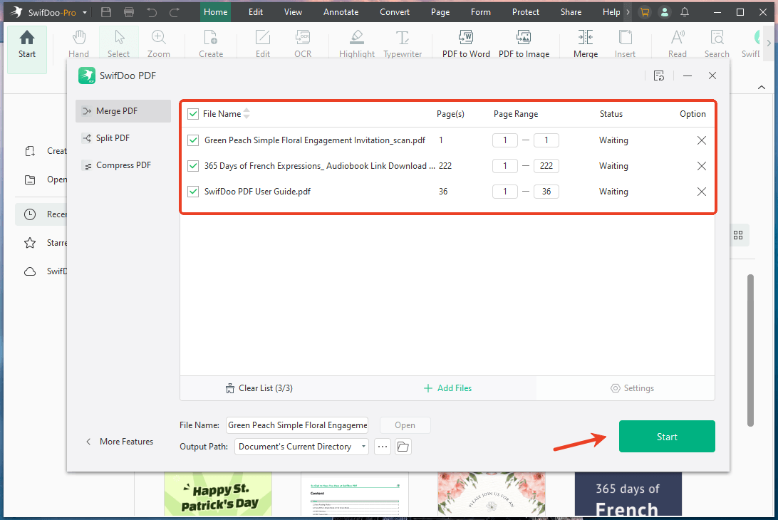Viewport: 778px width, 520px height.
Task: Select Merge PDF in dialog sidebar
Action: (123, 111)
